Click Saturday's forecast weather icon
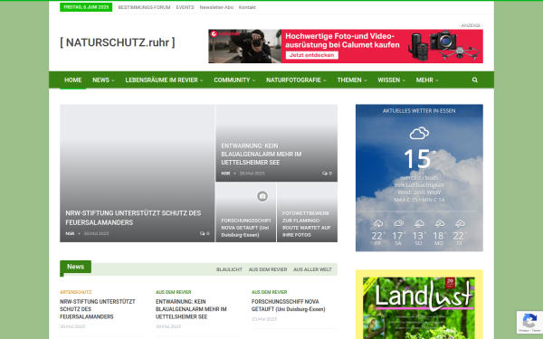 [398, 223]
